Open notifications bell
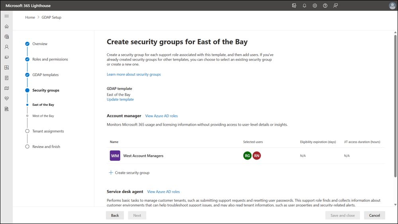The width and height of the screenshot is (398, 224). tap(304, 6)
